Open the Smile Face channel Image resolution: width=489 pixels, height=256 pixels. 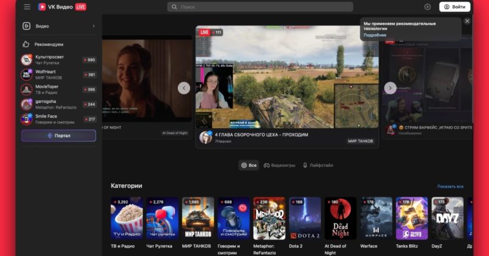click(49, 119)
